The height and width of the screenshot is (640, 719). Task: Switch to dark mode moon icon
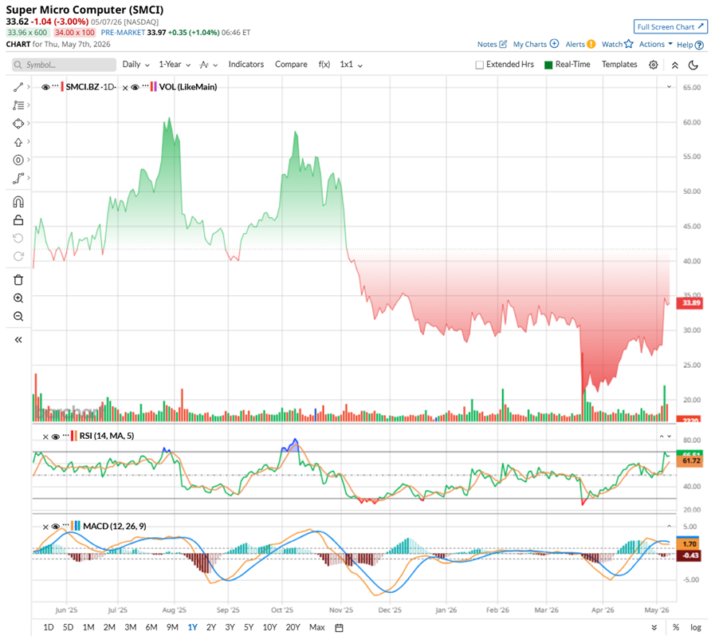click(693, 65)
